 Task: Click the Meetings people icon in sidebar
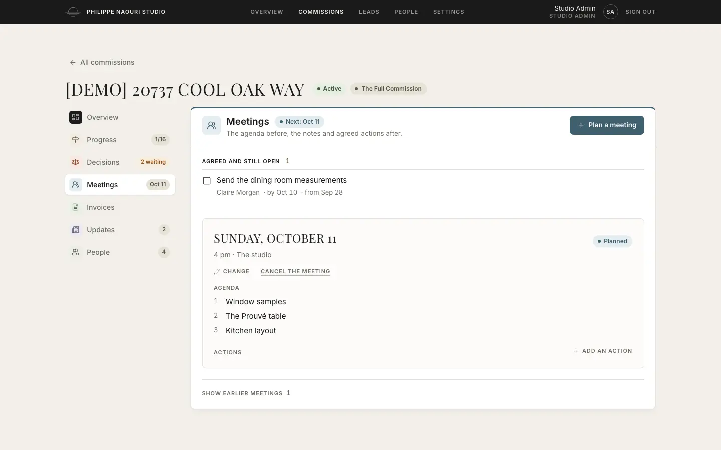pyautogui.click(x=76, y=185)
